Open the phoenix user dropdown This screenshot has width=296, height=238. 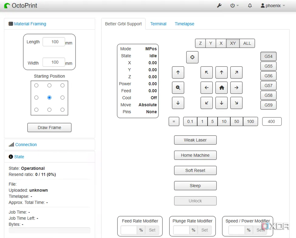point(273,5)
